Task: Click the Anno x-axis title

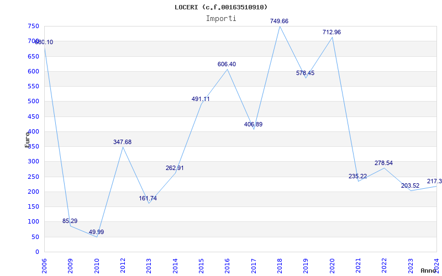Action: click(x=429, y=270)
